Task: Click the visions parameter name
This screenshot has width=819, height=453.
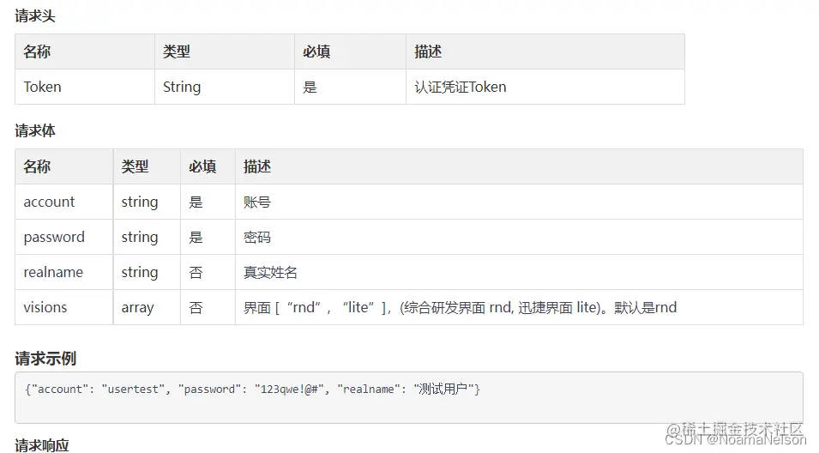Action: click(45, 307)
